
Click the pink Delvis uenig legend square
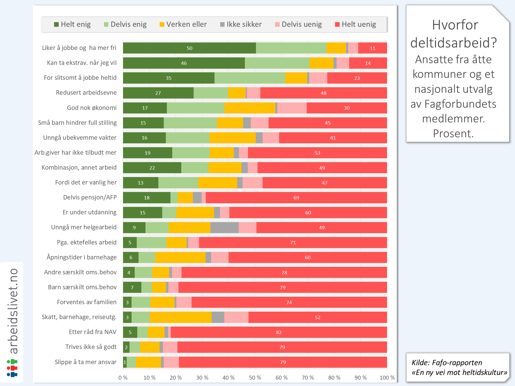click(x=277, y=24)
